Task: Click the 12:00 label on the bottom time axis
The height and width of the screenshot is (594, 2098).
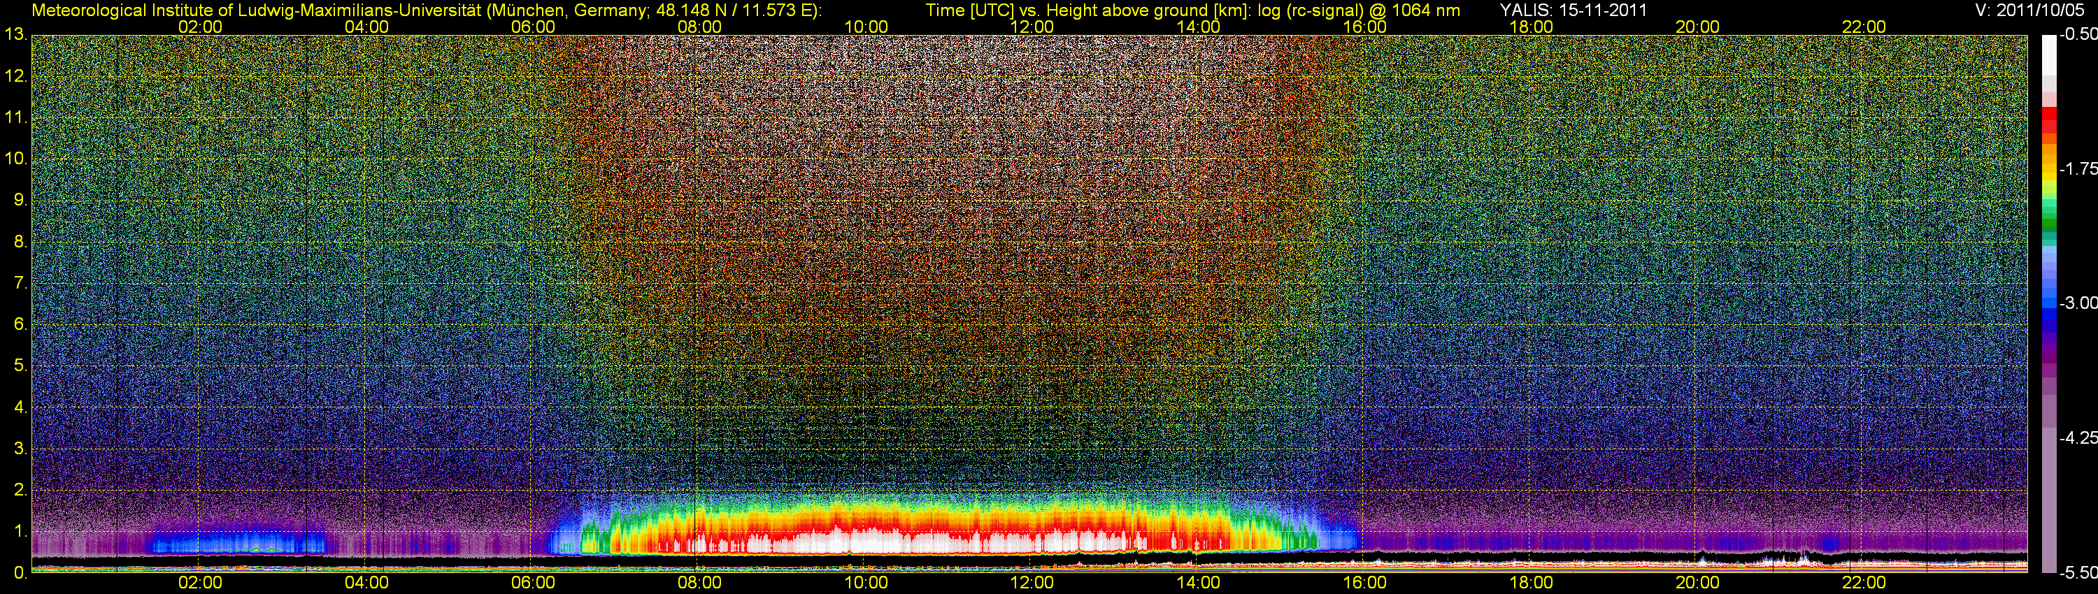Action: (1032, 583)
